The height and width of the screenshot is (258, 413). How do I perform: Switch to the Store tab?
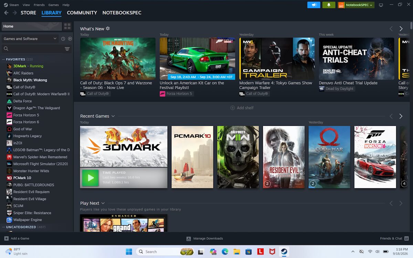(x=28, y=13)
